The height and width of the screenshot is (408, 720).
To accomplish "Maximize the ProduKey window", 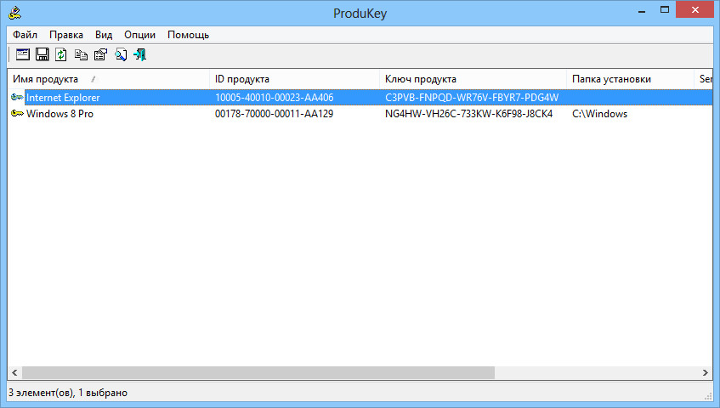I will tap(665, 10).
